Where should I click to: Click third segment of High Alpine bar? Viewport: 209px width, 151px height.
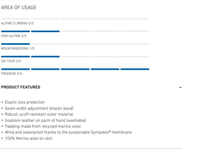click(75, 31)
